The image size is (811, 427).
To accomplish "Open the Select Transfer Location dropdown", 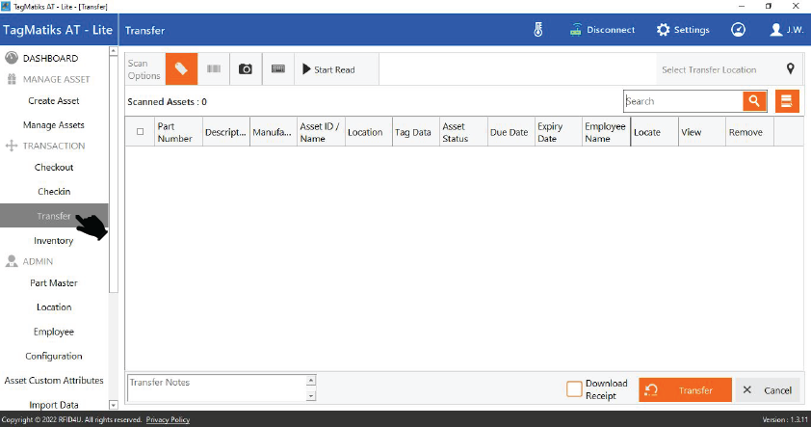I will [727, 69].
